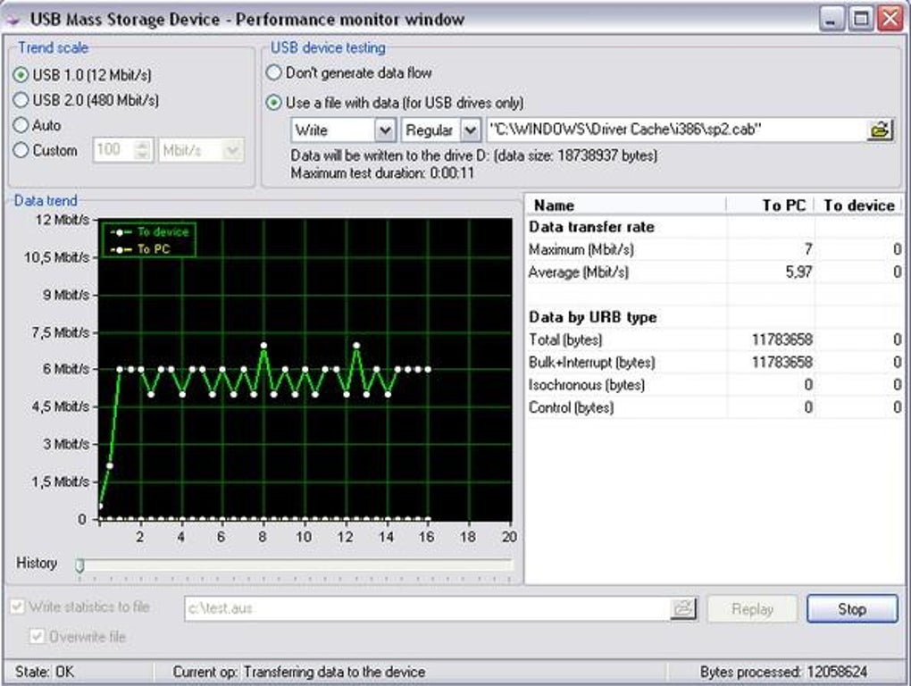The height and width of the screenshot is (686, 911).
Task: Open file browse icon next to sp2.cab path
Action: (x=880, y=130)
